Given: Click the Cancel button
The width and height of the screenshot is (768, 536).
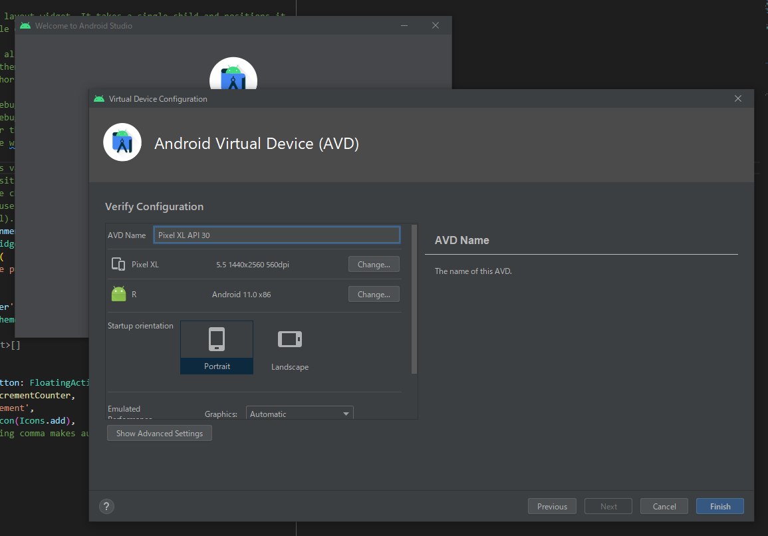Looking at the screenshot, I should point(664,506).
